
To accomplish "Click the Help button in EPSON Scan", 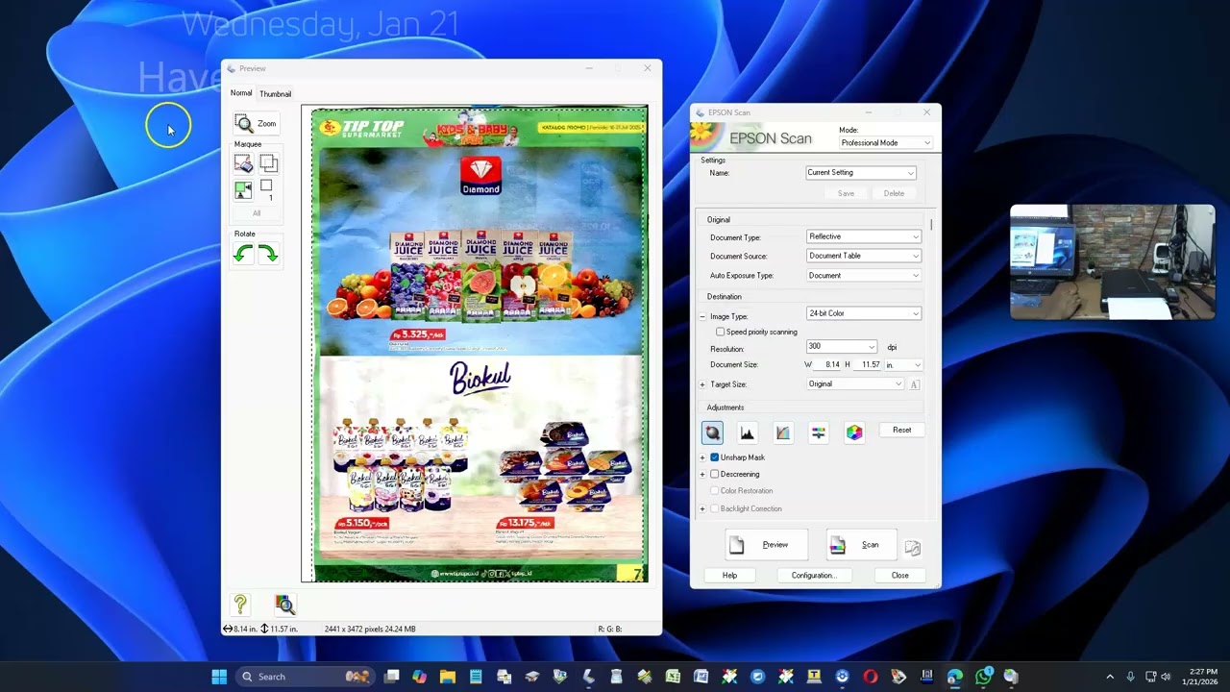I will point(729,576).
